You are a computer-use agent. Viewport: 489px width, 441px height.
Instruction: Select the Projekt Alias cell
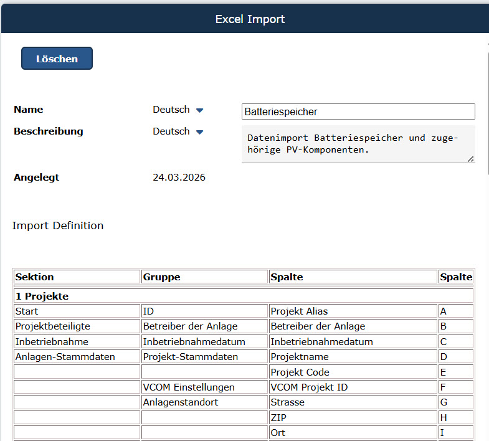(353, 311)
